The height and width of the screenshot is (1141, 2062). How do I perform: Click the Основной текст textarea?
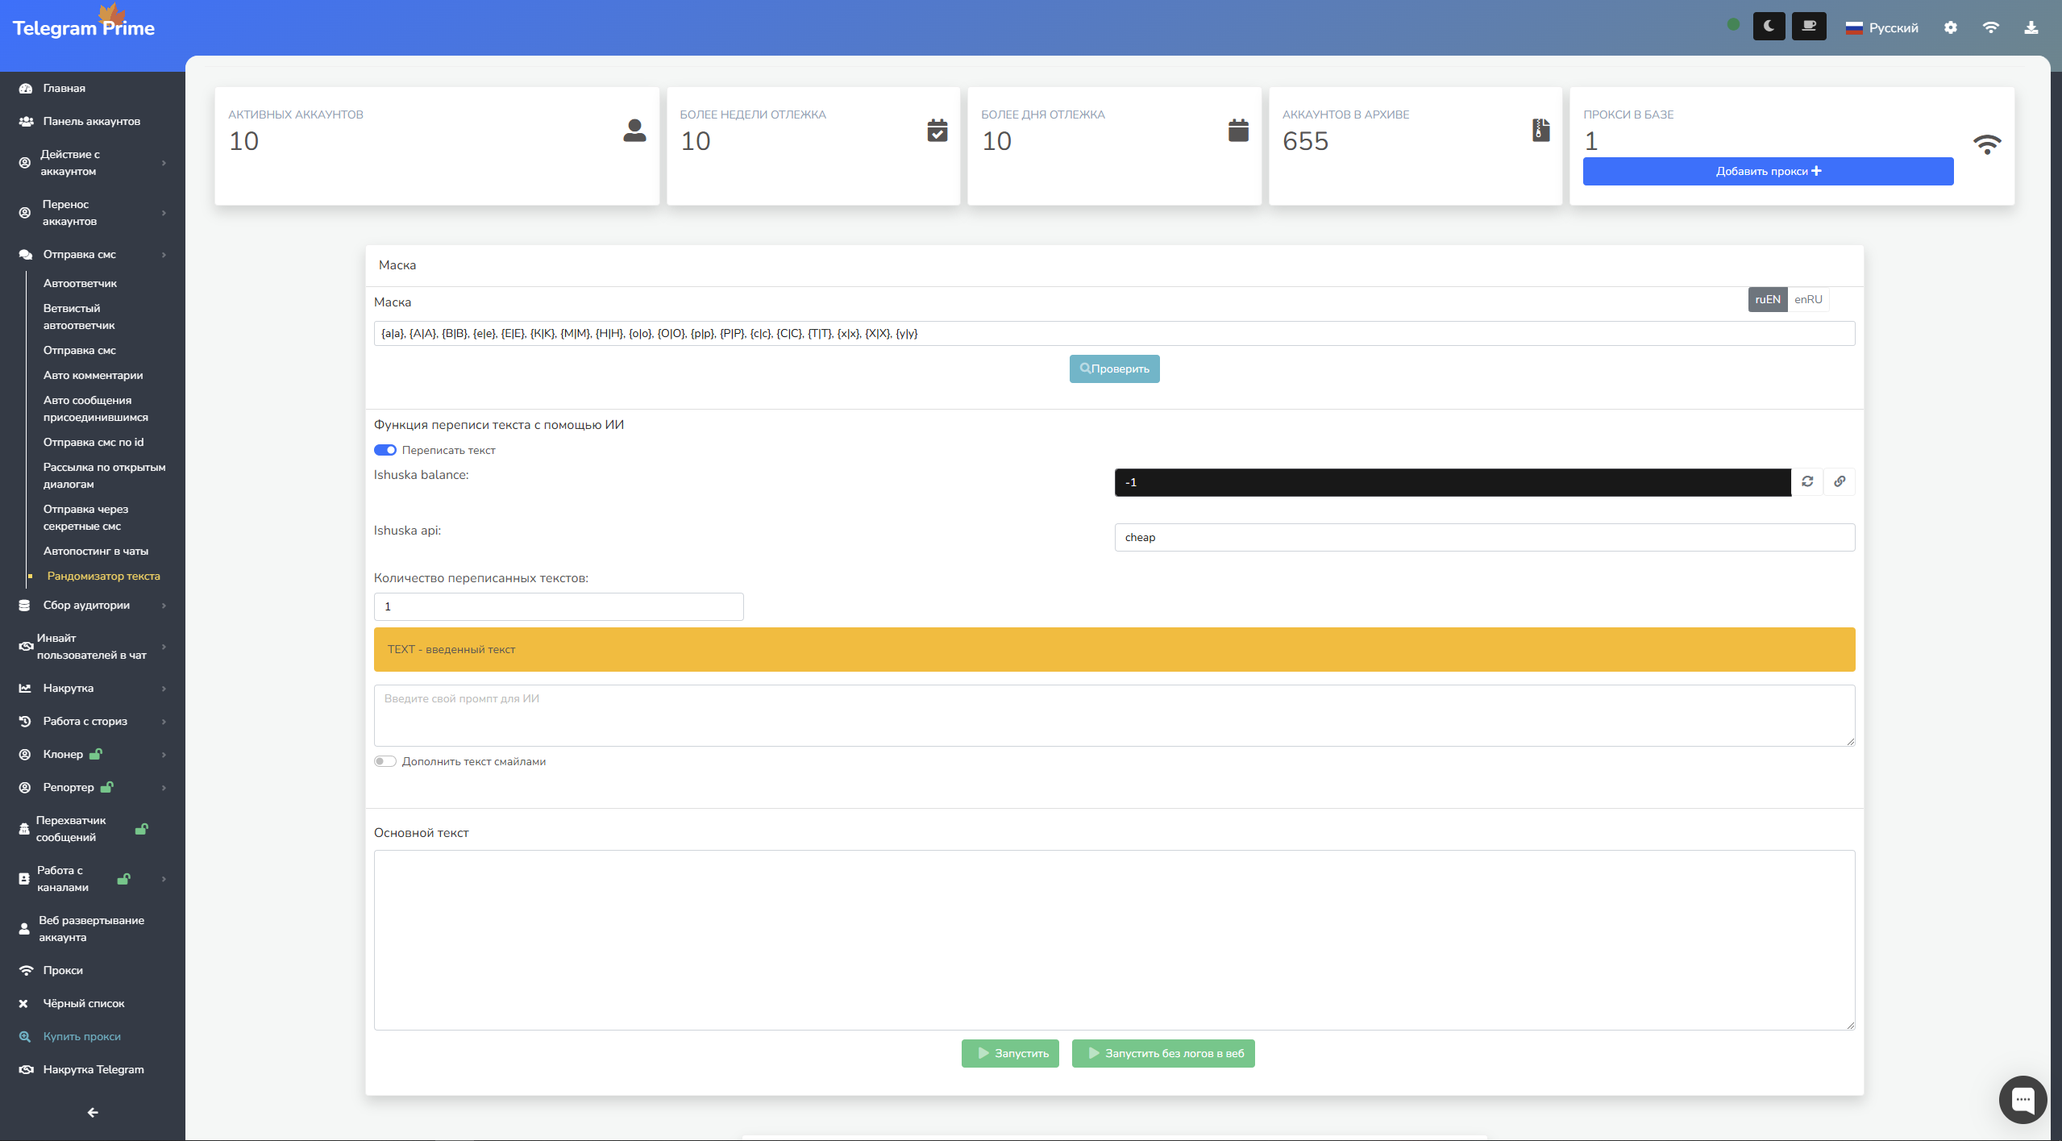1114,940
